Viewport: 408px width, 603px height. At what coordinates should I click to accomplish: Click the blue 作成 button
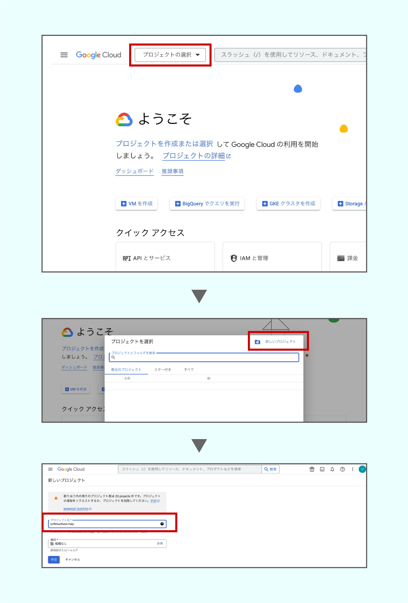(54, 560)
